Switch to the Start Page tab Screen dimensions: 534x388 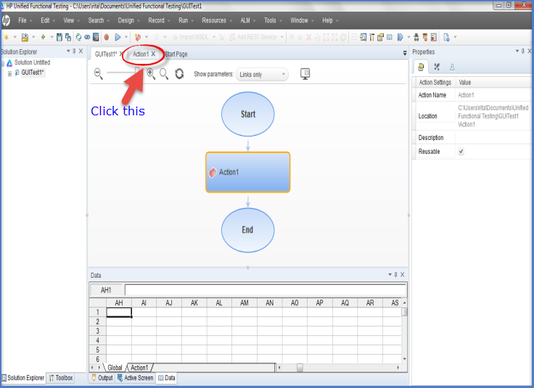click(x=176, y=54)
